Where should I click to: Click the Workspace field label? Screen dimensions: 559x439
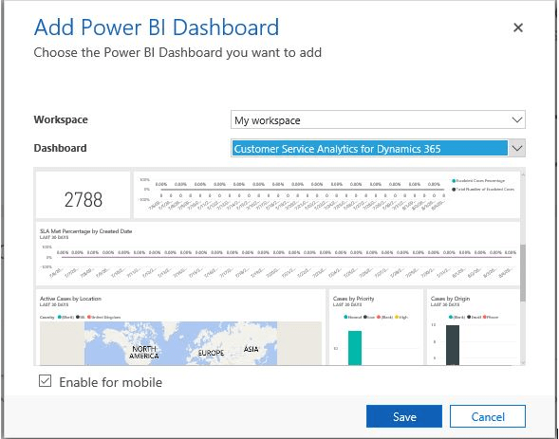[x=61, y=119]
